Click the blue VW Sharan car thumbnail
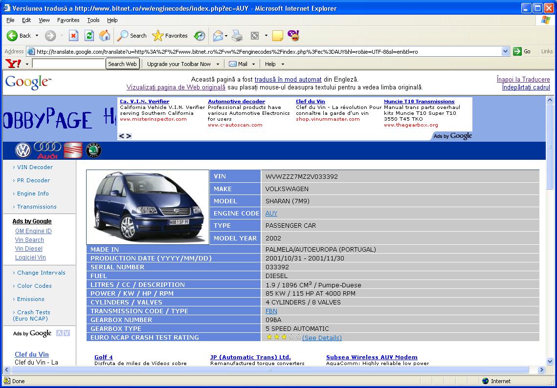Screen dimensions: 557x388 (x=148, y=207)
